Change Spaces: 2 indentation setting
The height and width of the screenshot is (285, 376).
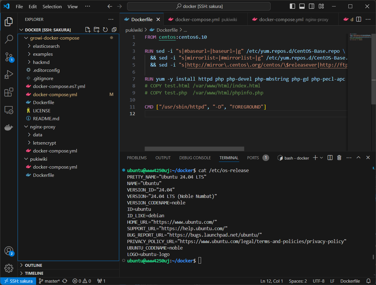point(298,281)
